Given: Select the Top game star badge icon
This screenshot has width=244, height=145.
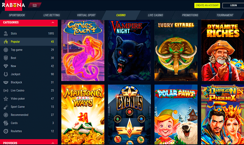Looking at the screenshot, I should [x=6, y=50].
